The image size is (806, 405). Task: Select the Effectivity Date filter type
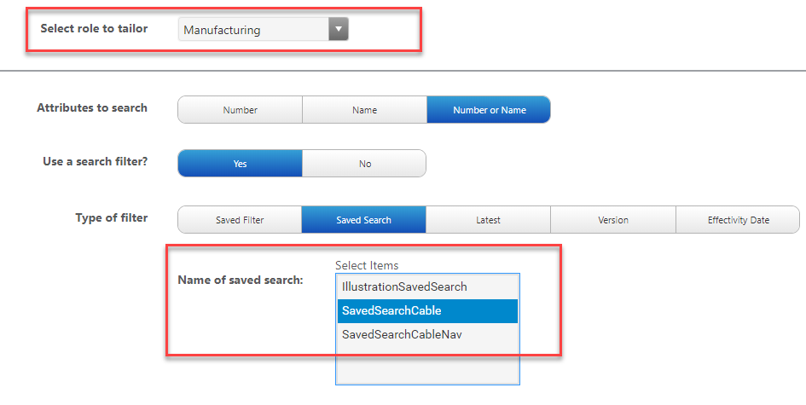pyautogui.click(x=738, y=220)
